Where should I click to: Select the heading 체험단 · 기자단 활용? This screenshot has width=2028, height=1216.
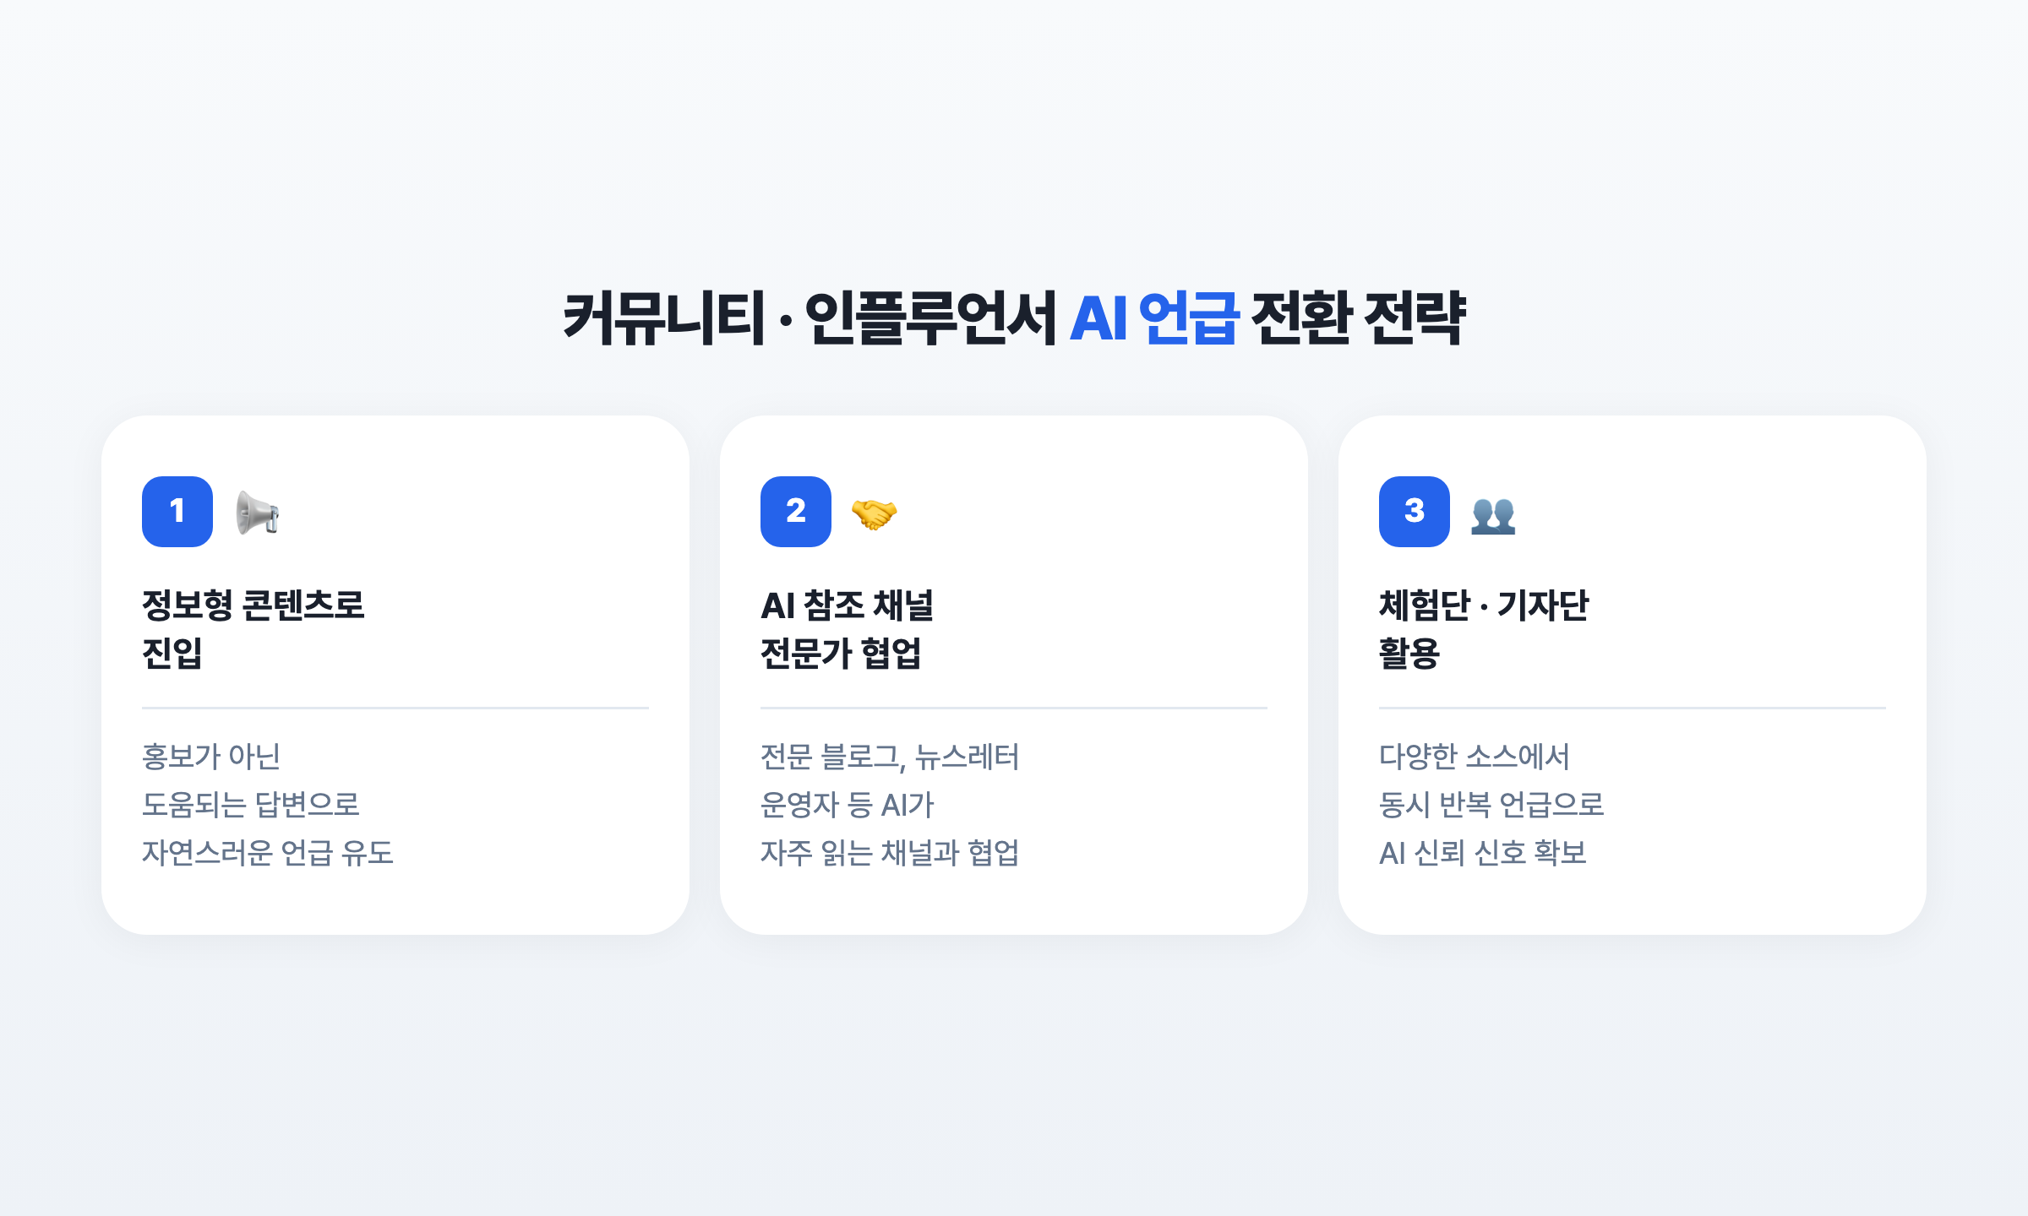pyautogui.click(x=1484, y=629)
